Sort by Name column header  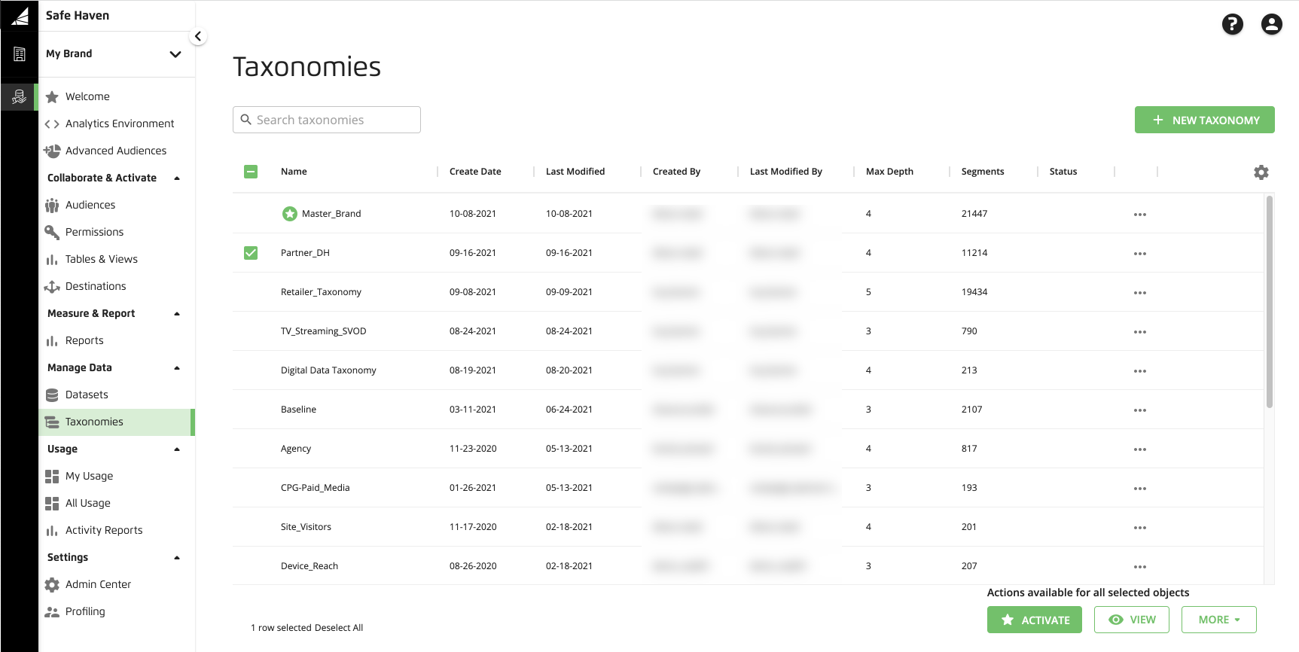[x=294, y=172]
